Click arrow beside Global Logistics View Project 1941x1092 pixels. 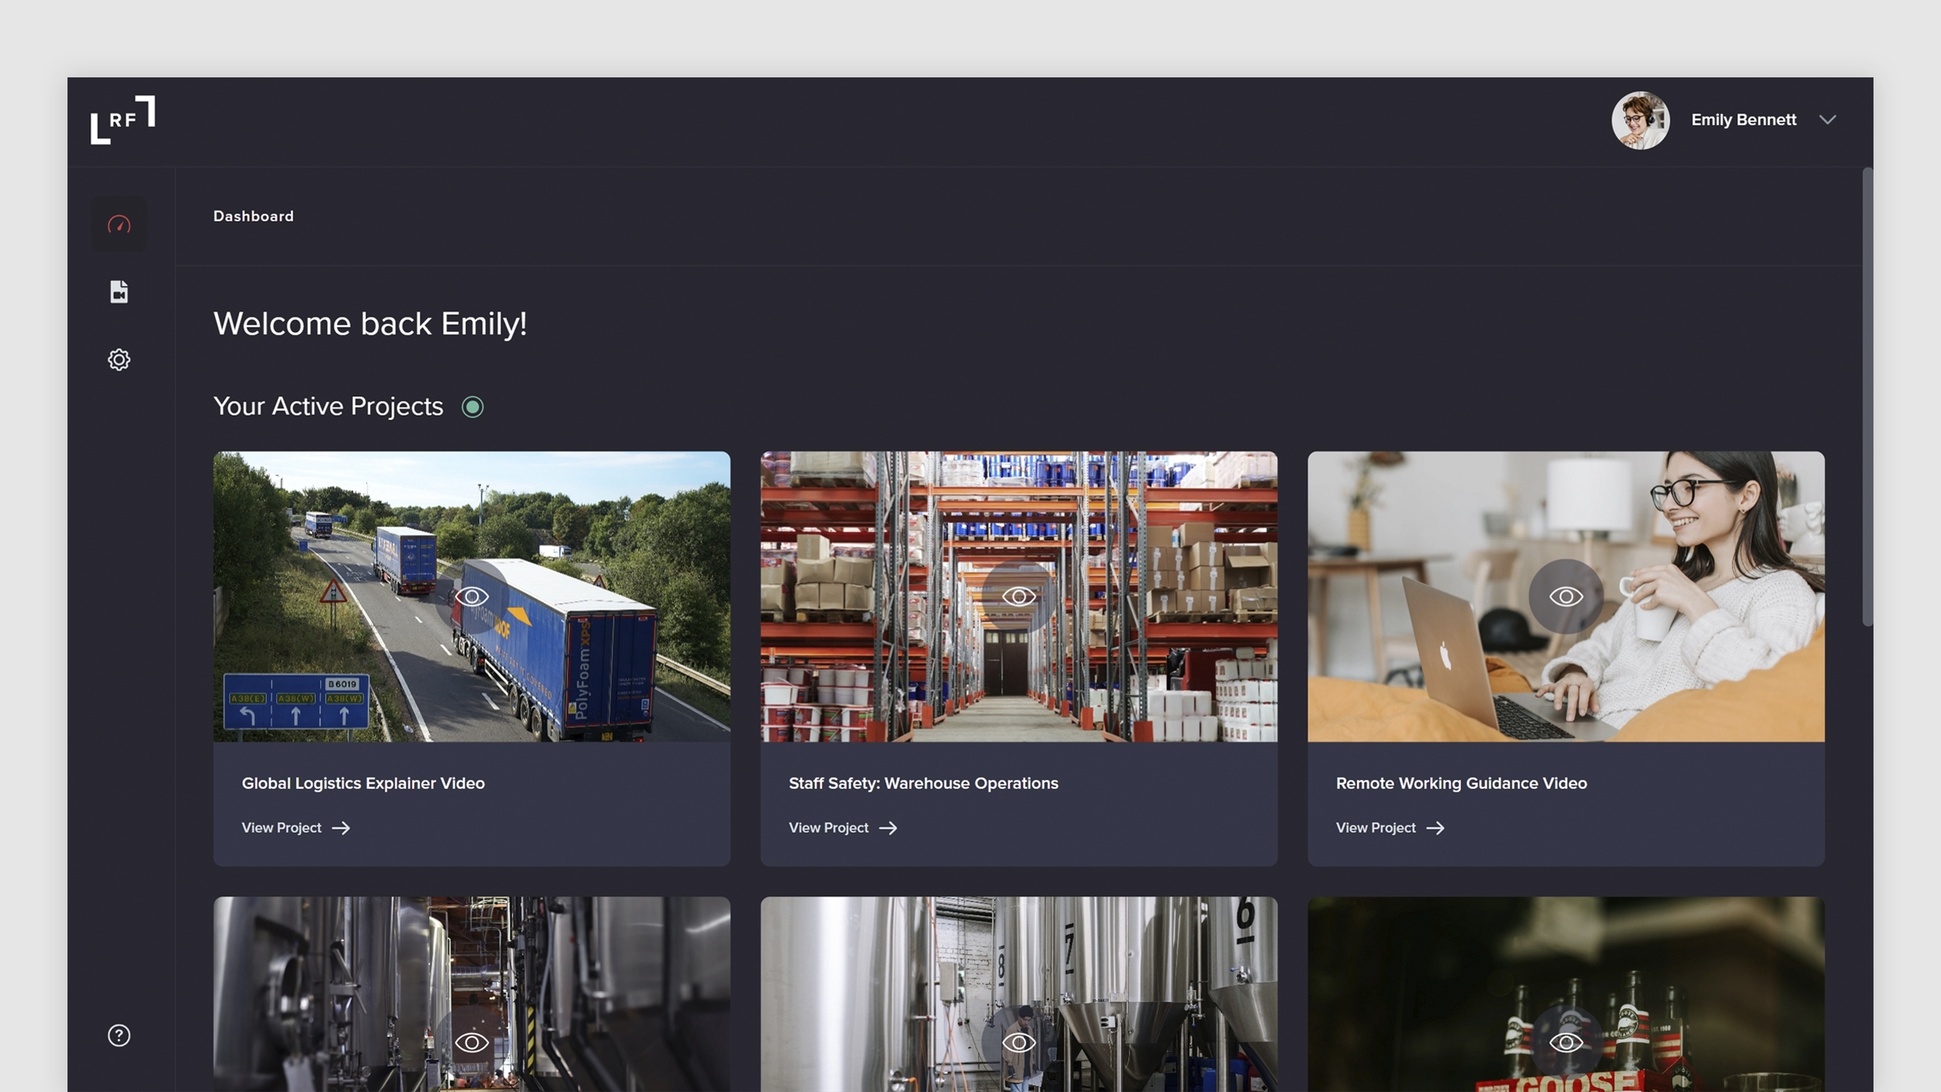tap(341, 828)
